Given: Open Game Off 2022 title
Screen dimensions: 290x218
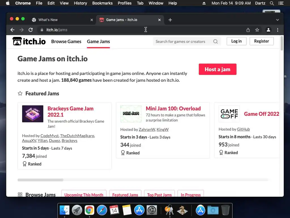Looking at the screenshot, I should 261,114.
